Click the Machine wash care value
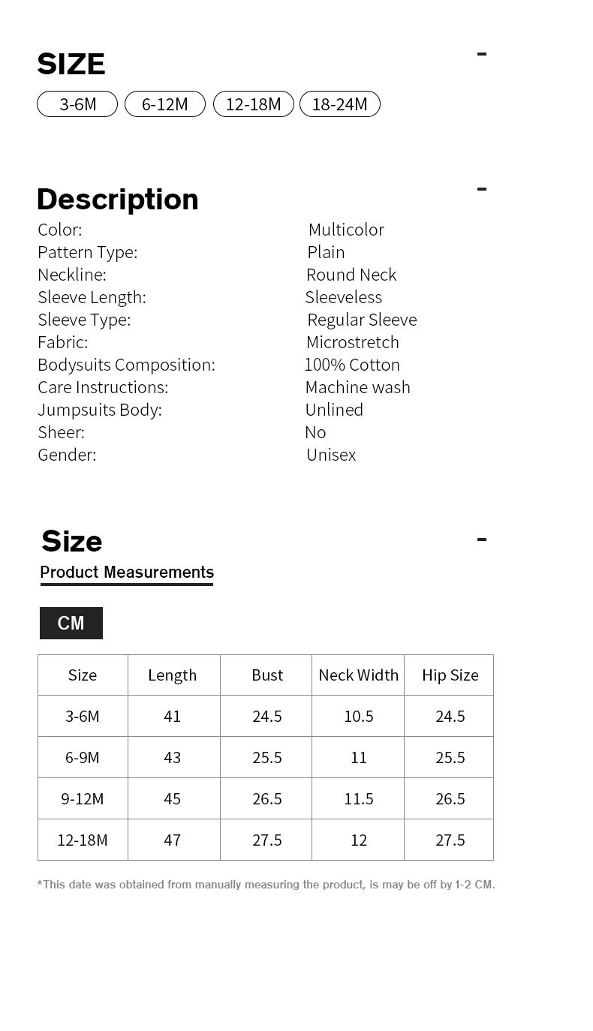The height and width of the screenshot is (1031, 593). 358,387
